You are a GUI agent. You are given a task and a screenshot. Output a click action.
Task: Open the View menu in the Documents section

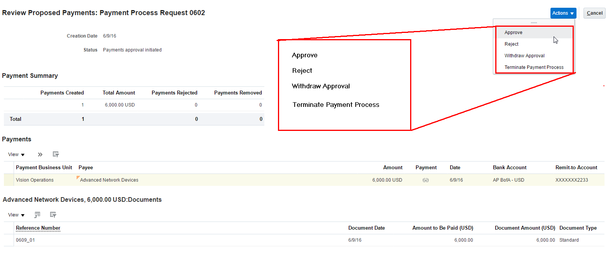coord(16,215)
